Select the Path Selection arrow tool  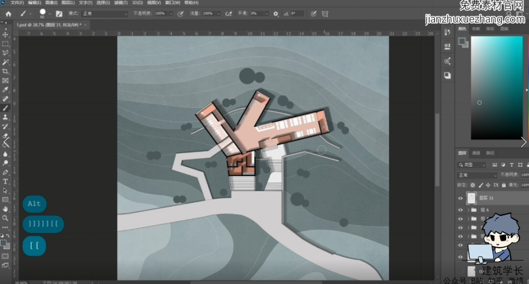(x=5, y=191)
